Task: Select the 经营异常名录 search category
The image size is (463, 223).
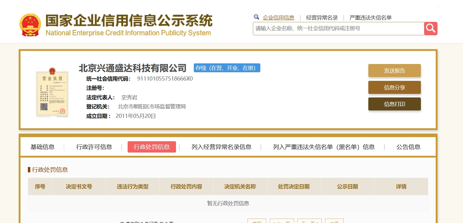Action: coord(322,17)
